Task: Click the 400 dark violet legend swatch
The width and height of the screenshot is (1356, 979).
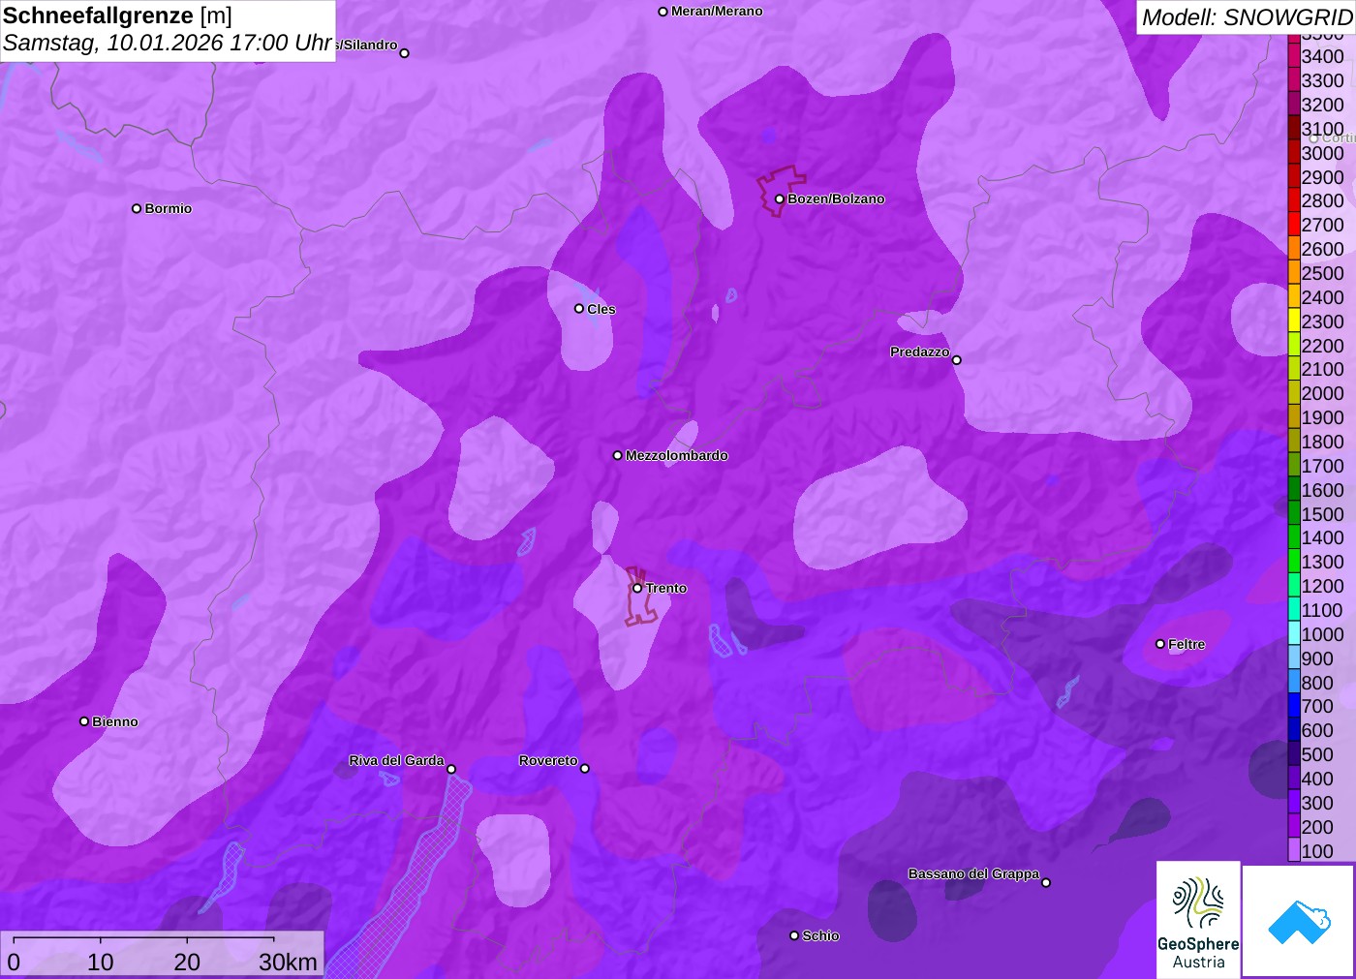Action: point(1294,778)
